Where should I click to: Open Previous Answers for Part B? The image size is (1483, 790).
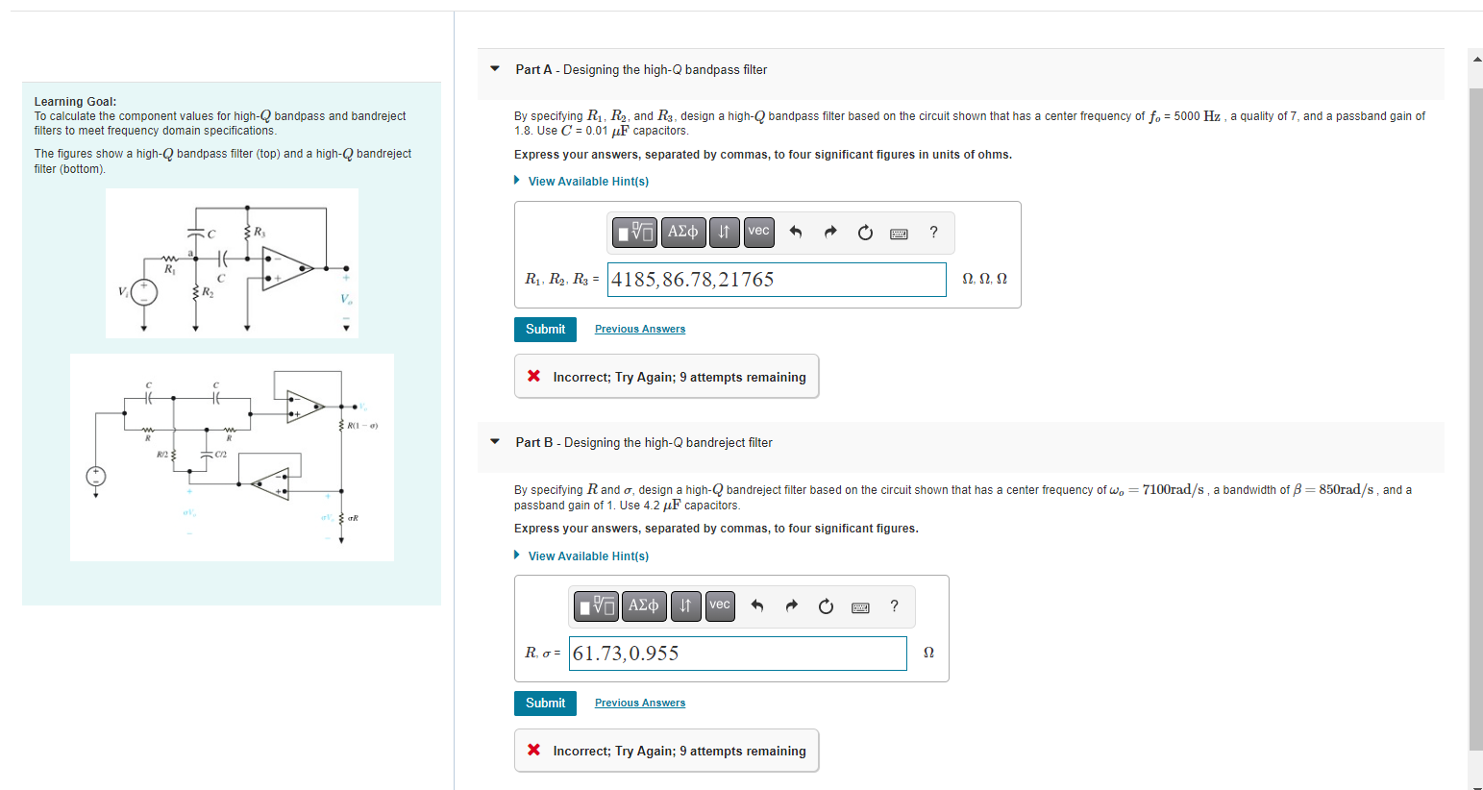pyautogui.click(x=640, y=703)
